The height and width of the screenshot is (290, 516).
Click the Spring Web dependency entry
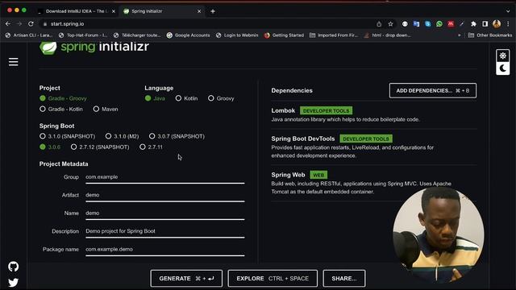coord(374,183)
